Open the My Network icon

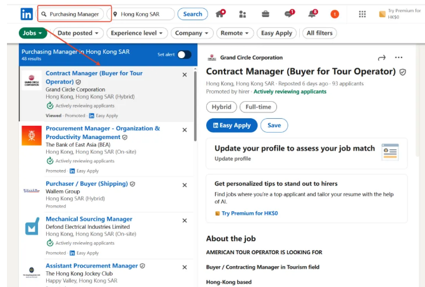242,14
